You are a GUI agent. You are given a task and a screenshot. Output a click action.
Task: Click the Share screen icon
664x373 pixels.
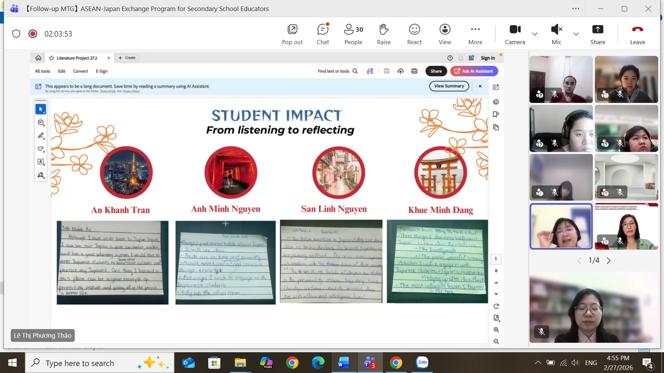598,34
